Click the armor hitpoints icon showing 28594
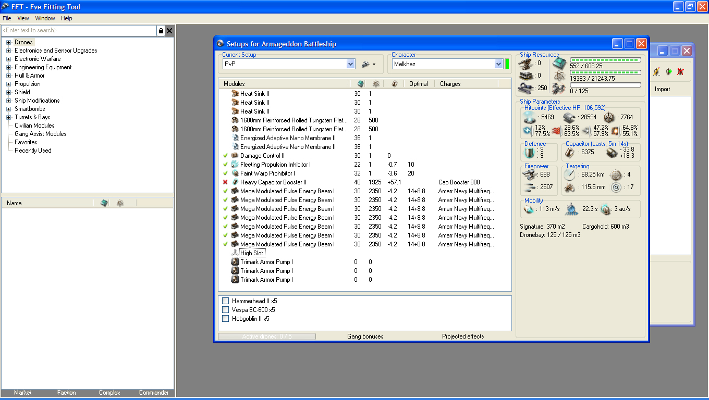This screenshot has width=709, height=400. tap(570, 117)
